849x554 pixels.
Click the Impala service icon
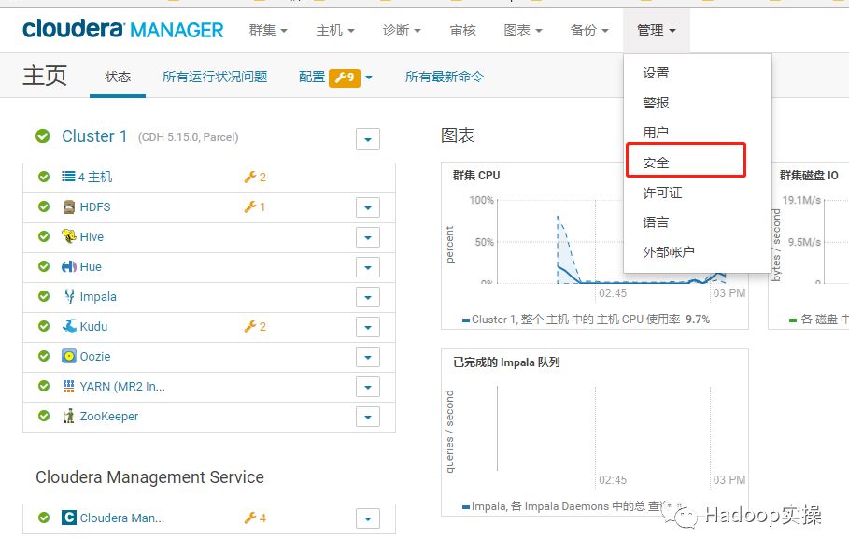click(69, 296)
